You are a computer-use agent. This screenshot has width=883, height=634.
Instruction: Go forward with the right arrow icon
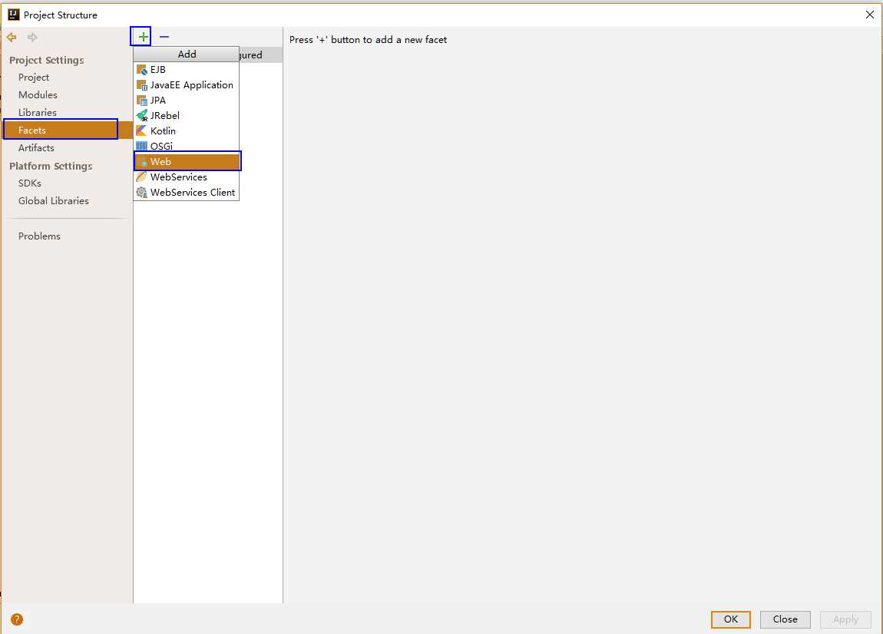click(32, 37)
